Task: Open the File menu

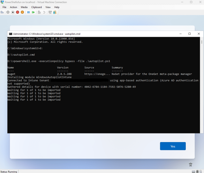Action: (x=4, y=7)
